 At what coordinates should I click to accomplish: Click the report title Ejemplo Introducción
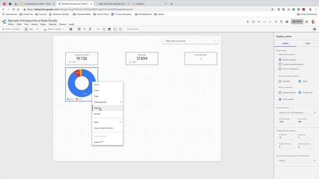pos(32,20)
